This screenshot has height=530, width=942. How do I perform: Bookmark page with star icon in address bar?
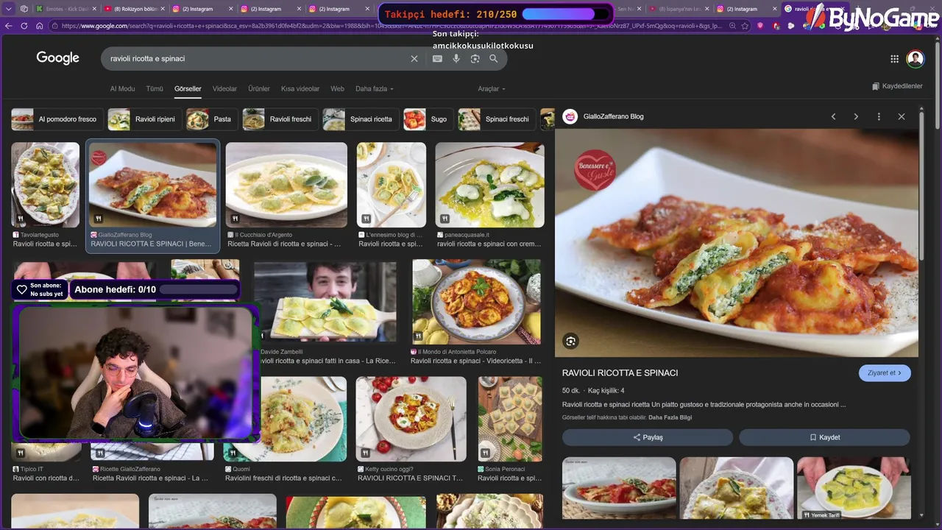745,26
